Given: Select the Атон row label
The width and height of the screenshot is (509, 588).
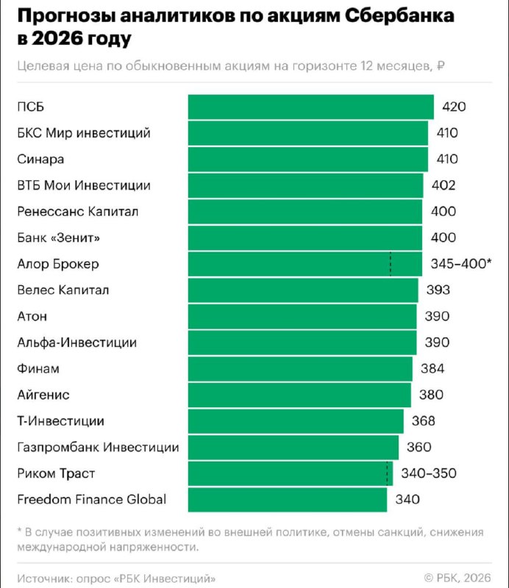Looking at the screenshot, I should click(x=32, y=316).
